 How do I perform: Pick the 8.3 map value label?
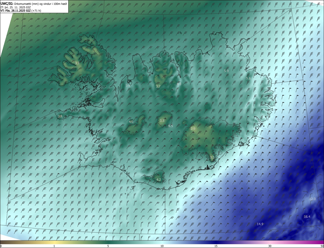(179, 84)
